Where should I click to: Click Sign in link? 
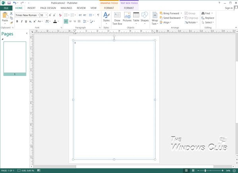tap(228, 8)
